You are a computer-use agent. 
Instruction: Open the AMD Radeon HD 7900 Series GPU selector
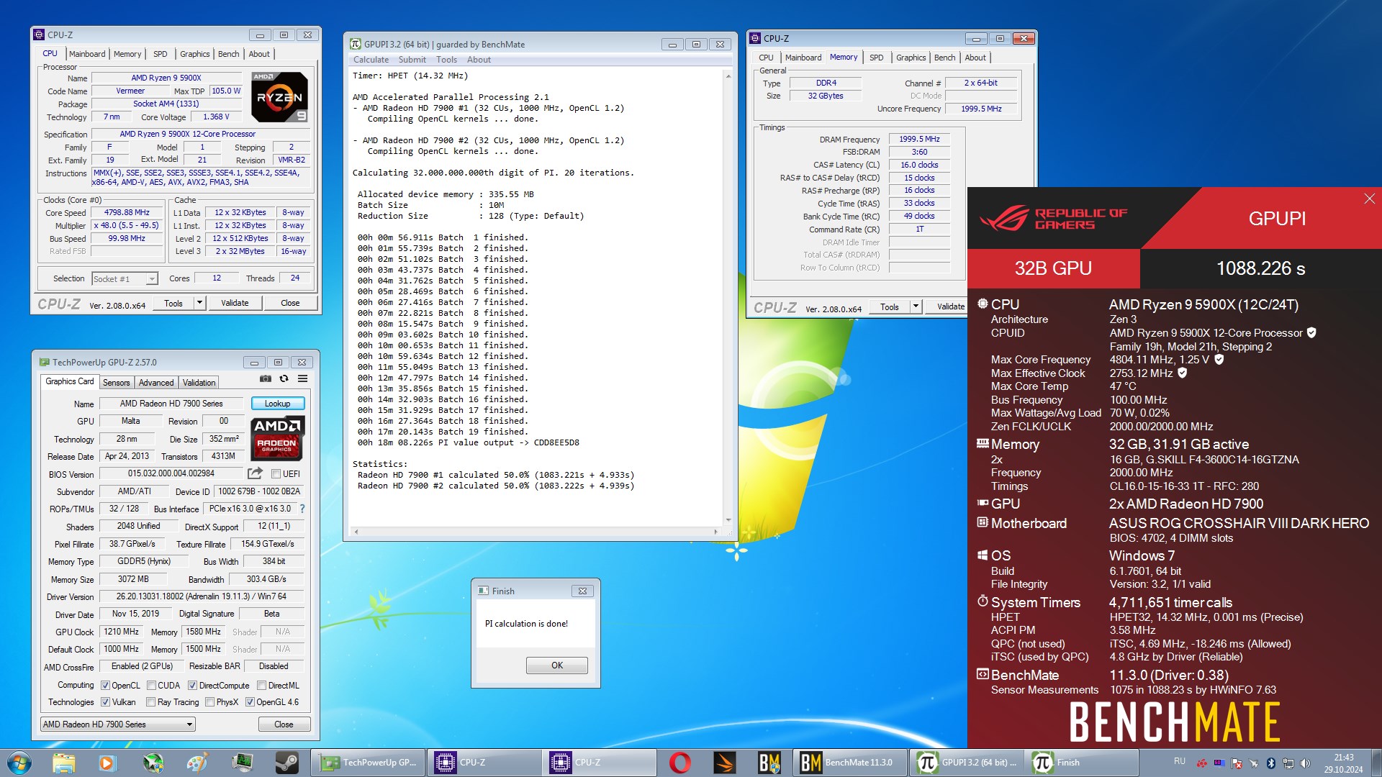coord(118,724)
